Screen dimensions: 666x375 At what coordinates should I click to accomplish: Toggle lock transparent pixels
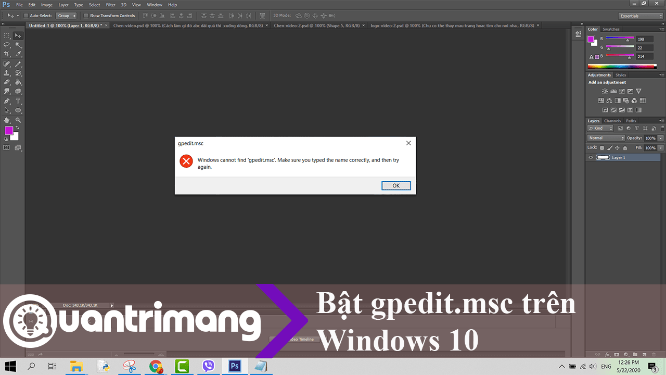pyautogui.click(x=603, y=148)
